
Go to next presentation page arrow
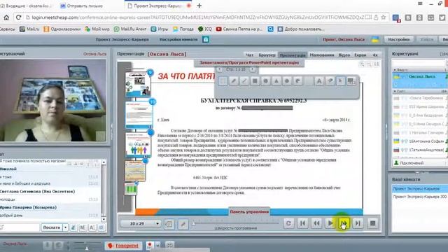(x=252, y=69)
